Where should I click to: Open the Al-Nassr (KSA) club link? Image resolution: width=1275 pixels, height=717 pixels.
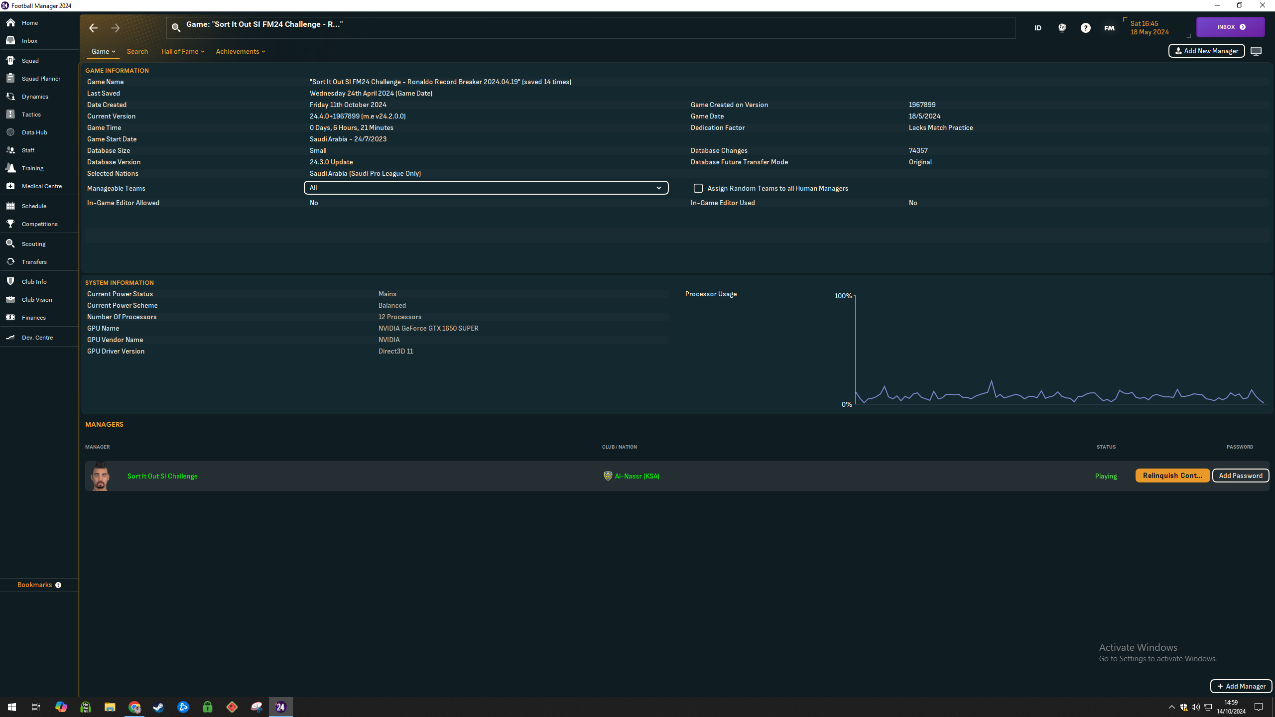[x=637, y=477]
